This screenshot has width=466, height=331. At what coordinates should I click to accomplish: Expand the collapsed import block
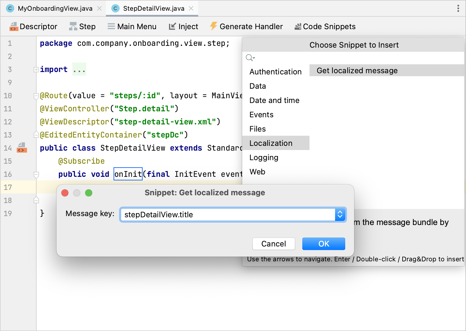point(36,70)
